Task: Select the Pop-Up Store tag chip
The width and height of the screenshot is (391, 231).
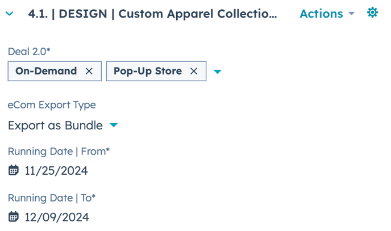Action: 148,71
